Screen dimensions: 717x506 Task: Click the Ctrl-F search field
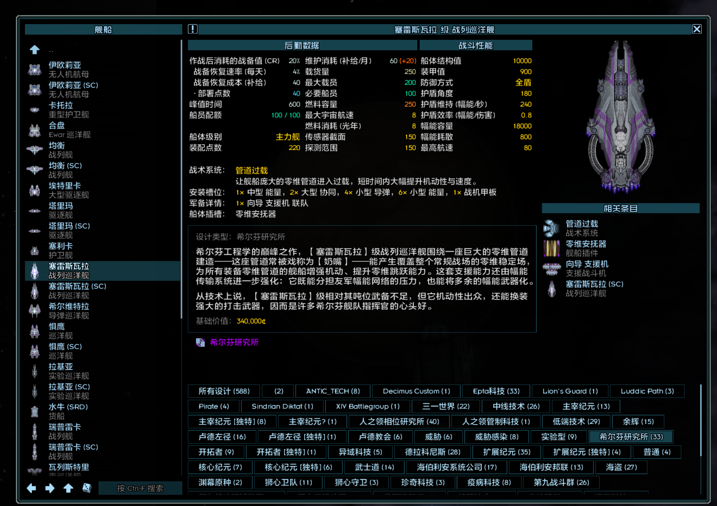(x=140, y=488)
